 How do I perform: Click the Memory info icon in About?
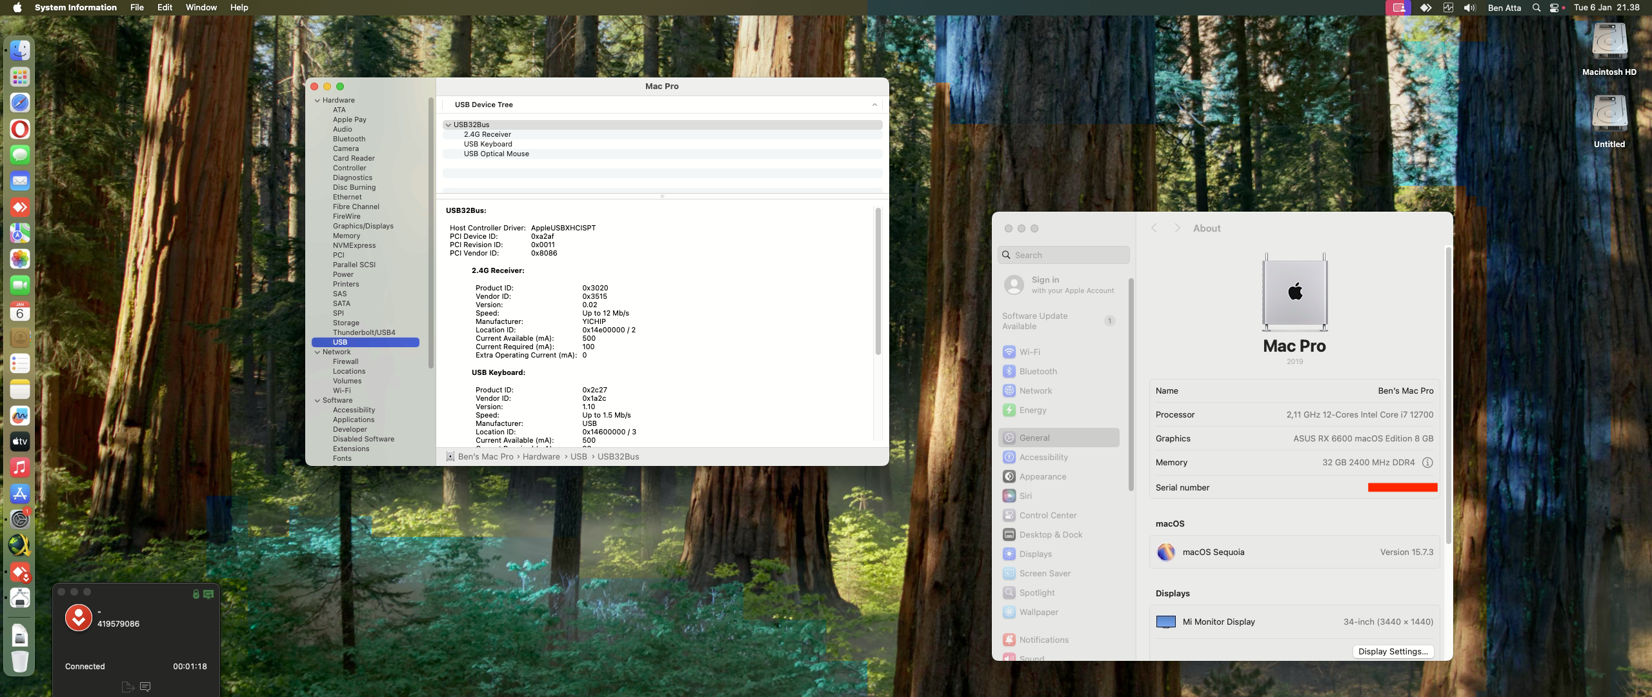[1427, 463]
